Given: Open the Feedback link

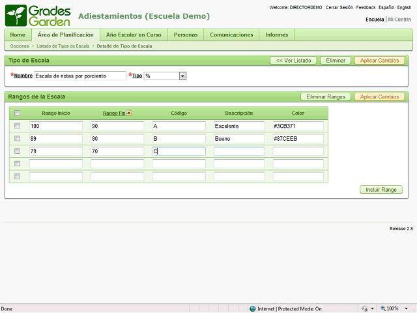Looking at the screenshot, I should (x=366, y=7).
